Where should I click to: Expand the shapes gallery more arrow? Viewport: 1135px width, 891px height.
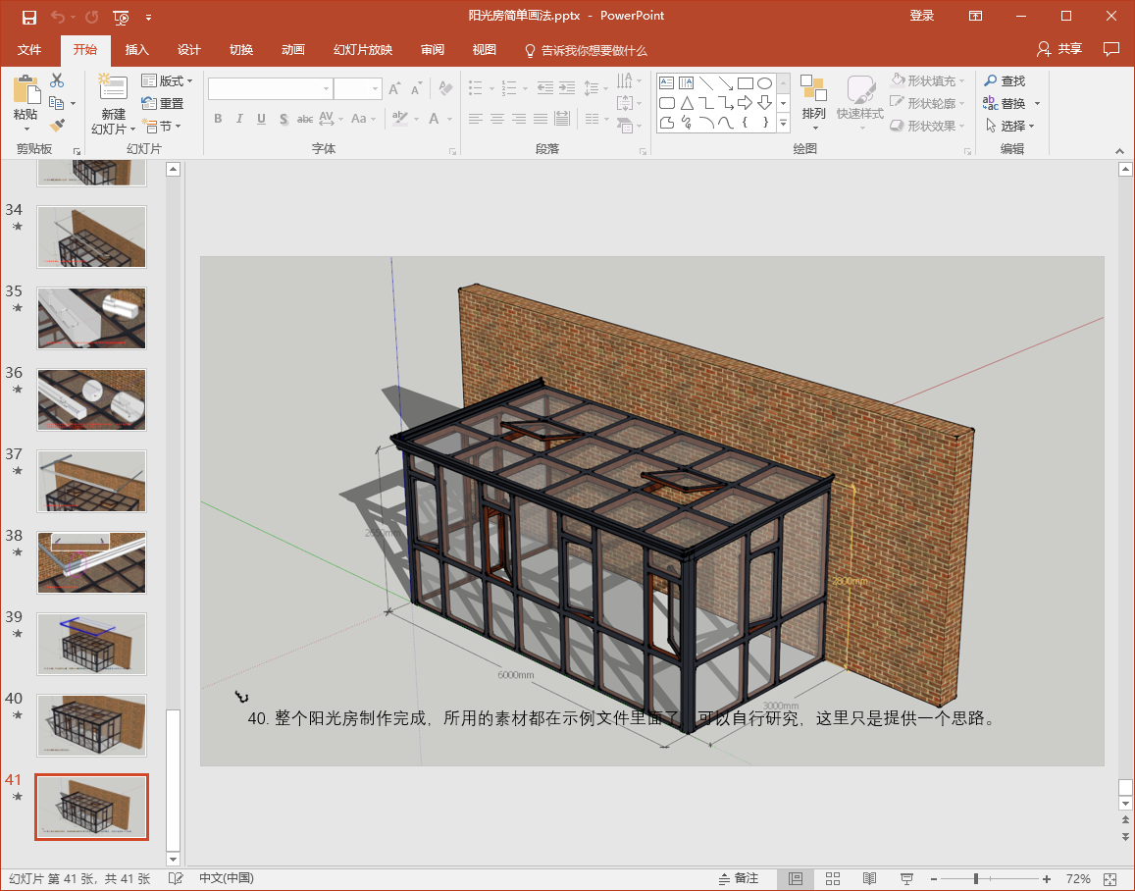coord(783,125)
